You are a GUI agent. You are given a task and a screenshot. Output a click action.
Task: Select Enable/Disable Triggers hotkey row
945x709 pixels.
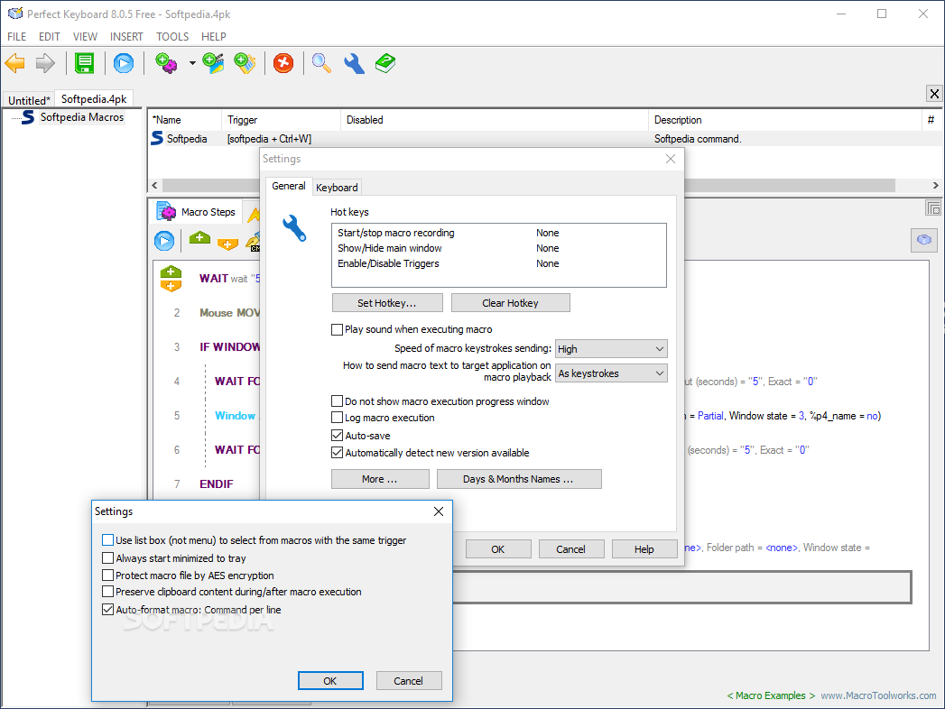tap(499, 263)
